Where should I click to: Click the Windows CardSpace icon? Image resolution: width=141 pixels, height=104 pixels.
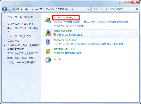click(x=48, y=42)
